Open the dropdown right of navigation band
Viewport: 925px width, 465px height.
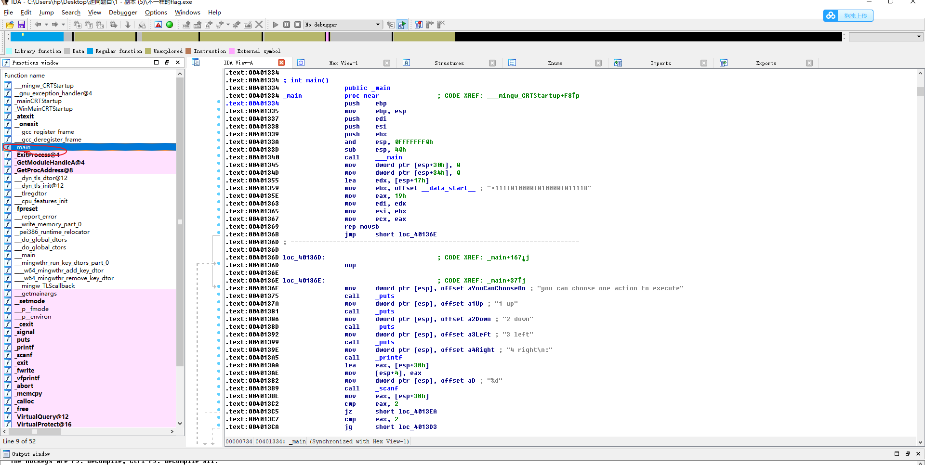pos(918,37)
